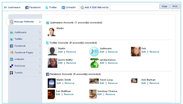Remove the Justmeans Twitter account
The image size is (183, 104).
click(x=113, y=52)
